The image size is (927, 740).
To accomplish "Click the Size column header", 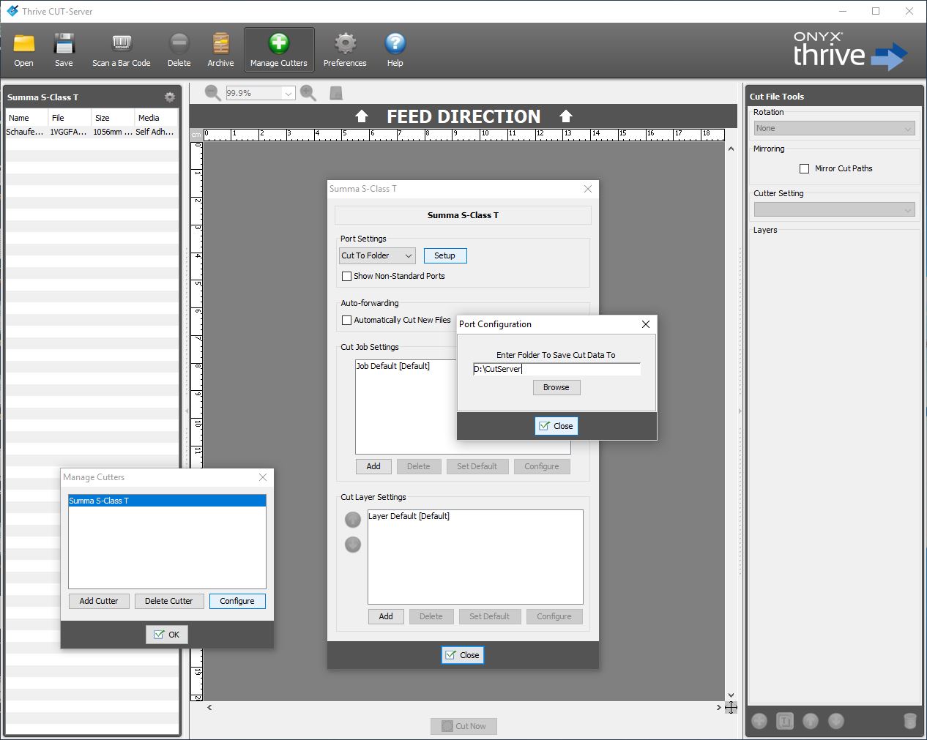I will click(x=113, y=118).
